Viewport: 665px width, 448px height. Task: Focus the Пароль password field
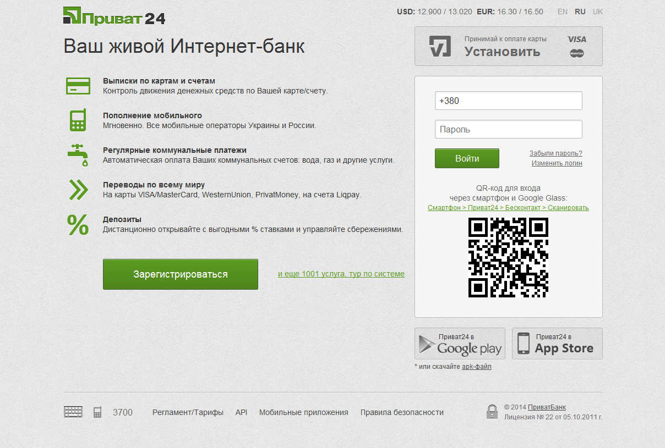[509, 129]
